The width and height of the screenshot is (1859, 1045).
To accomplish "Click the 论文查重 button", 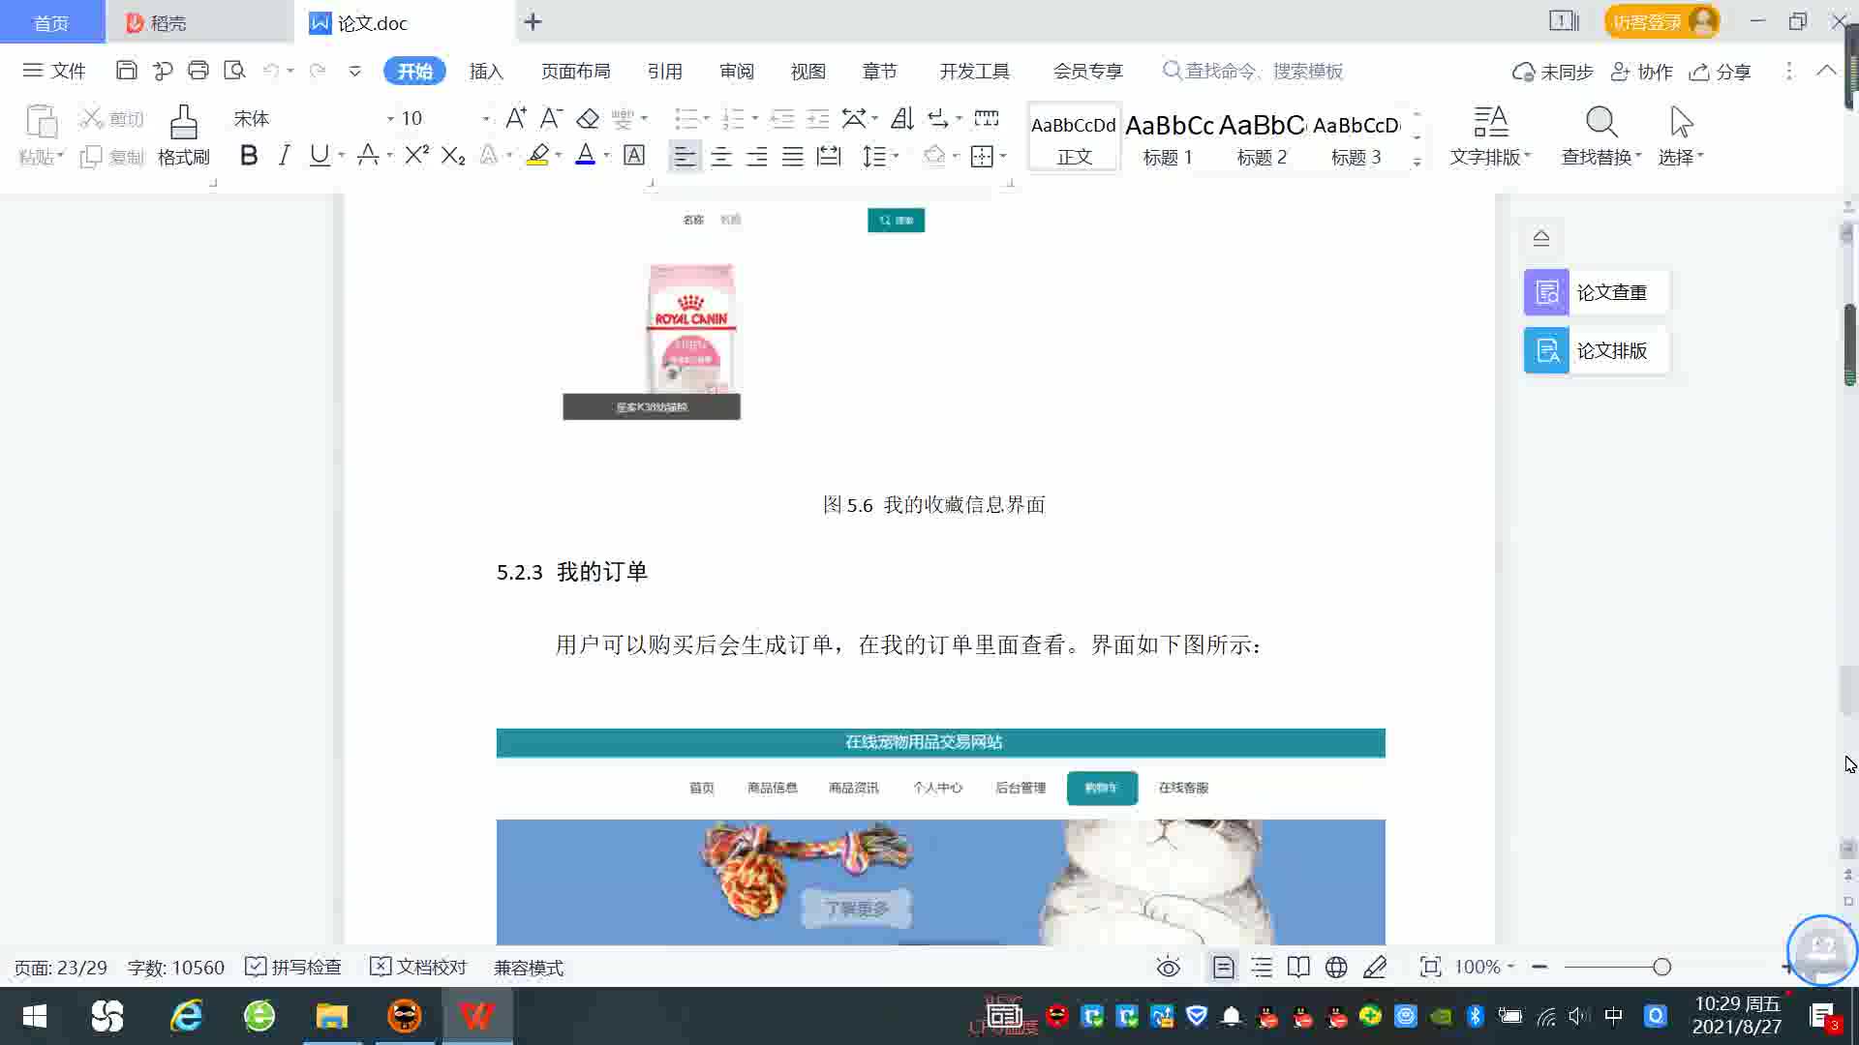I will 1596,292.
